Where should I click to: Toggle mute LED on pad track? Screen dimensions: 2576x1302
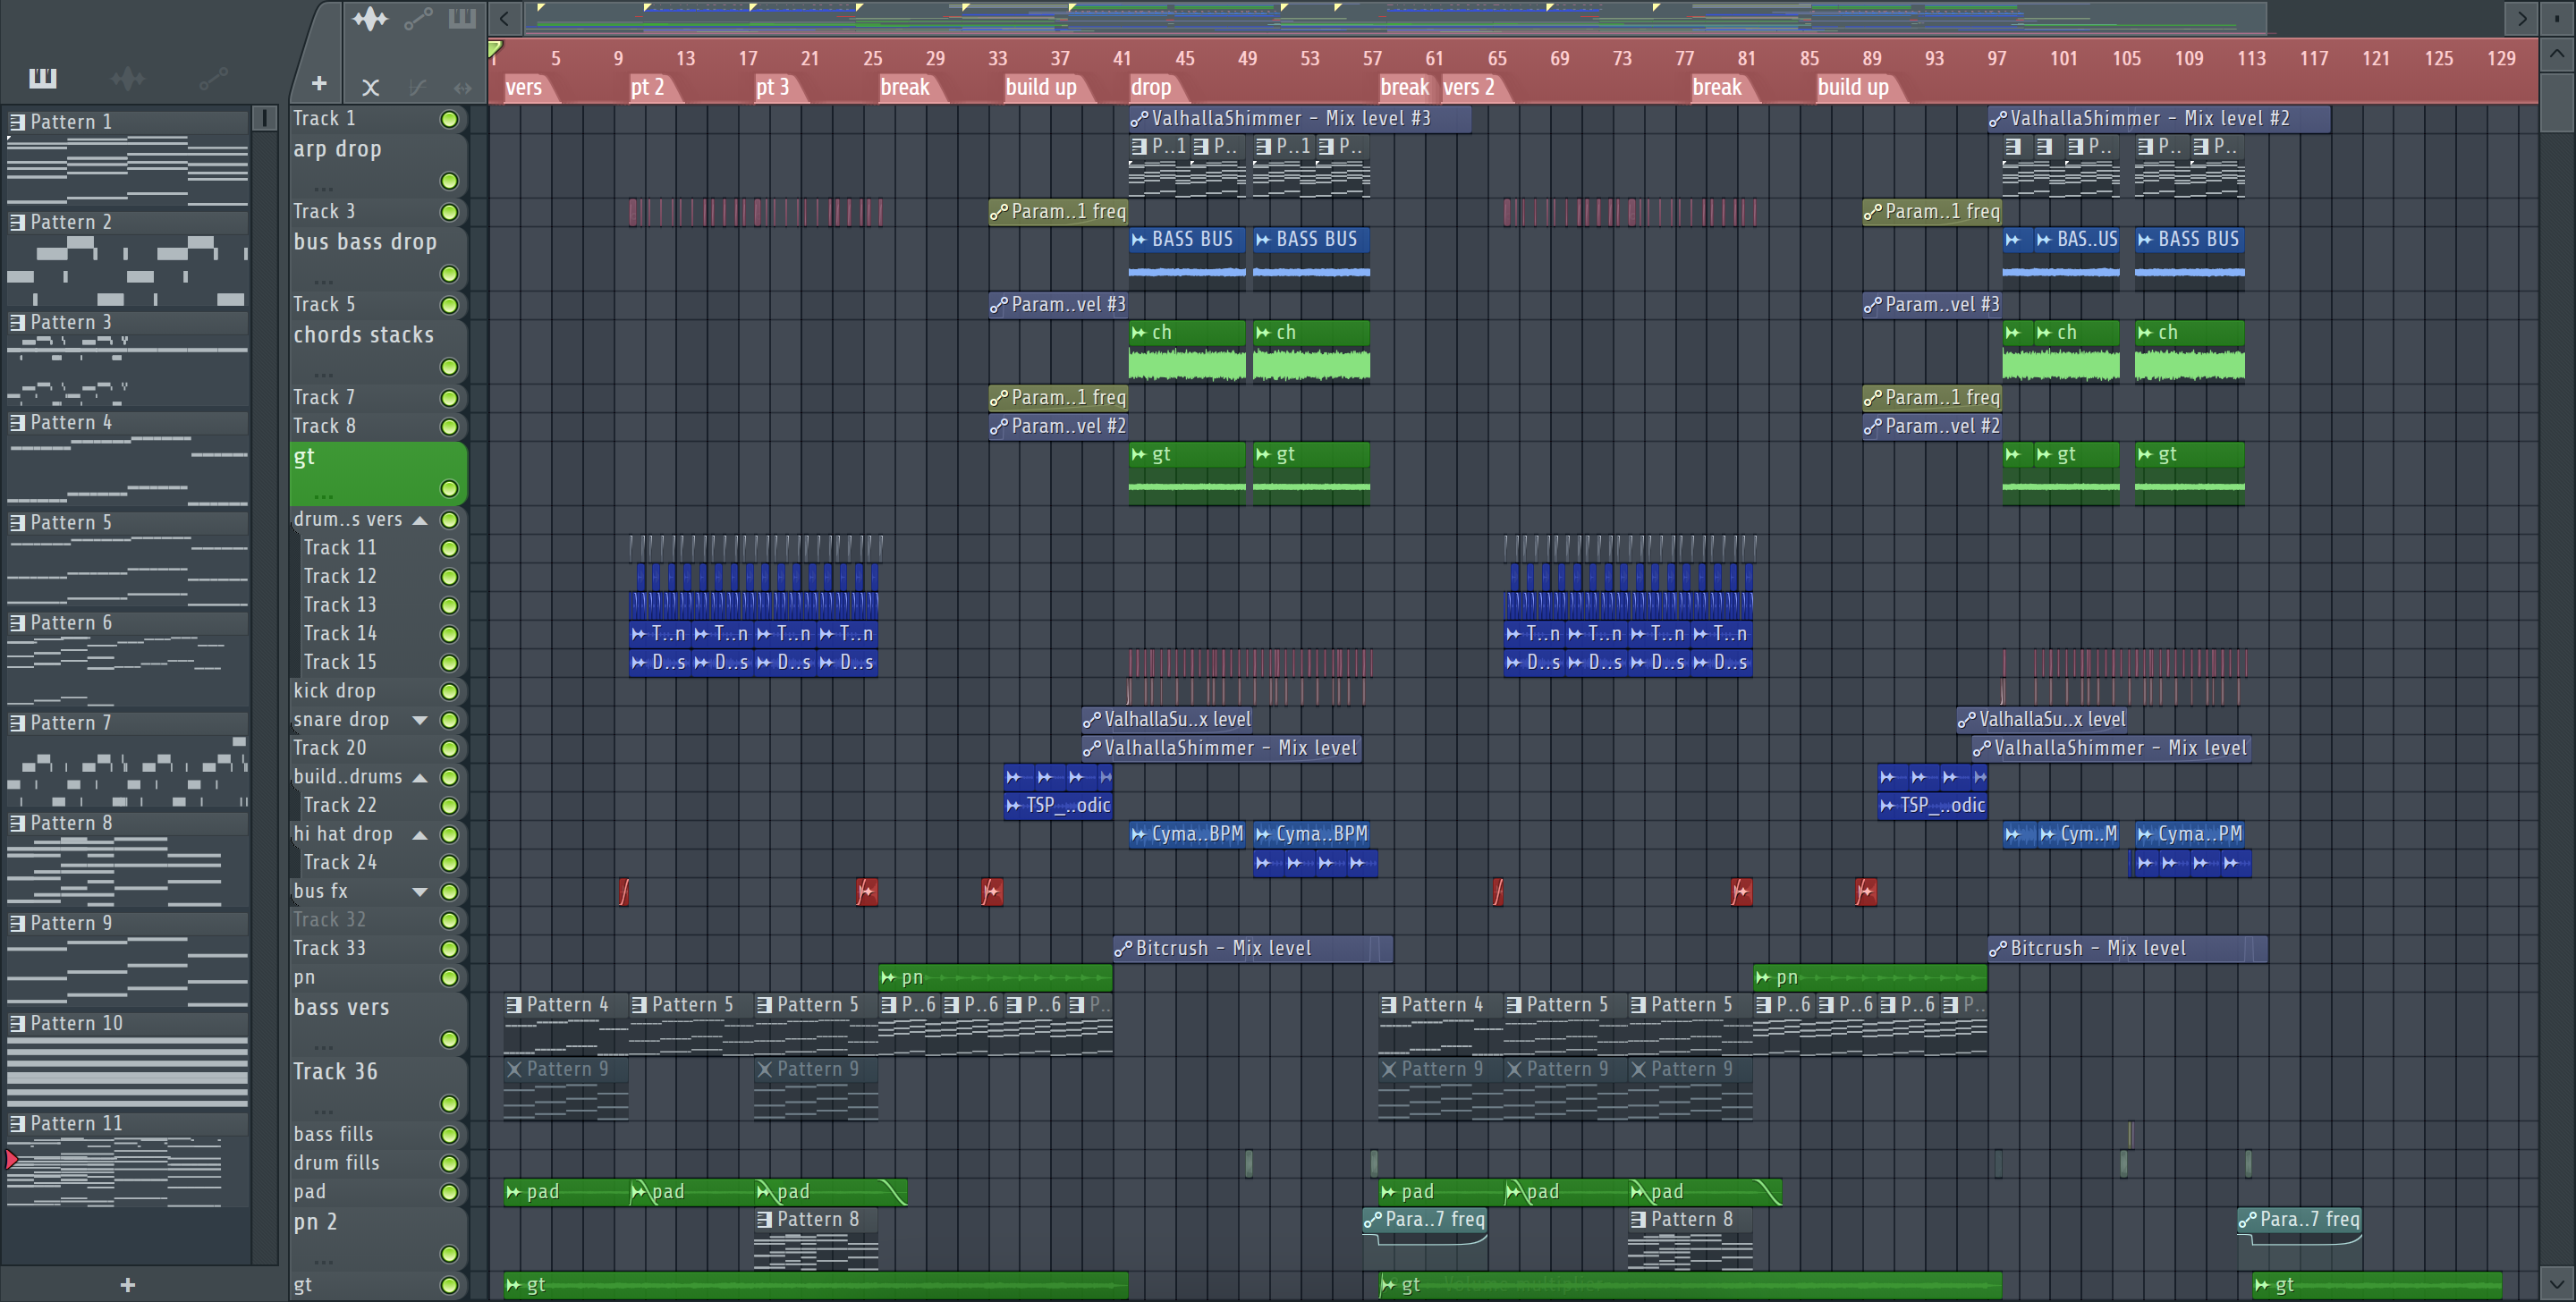click(x=449, y=1192)
